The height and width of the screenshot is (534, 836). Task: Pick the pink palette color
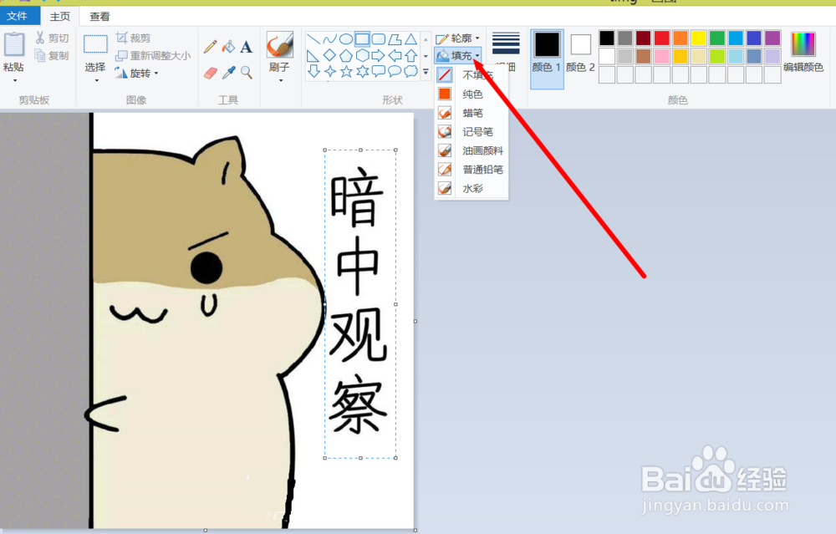coord(661,56)
